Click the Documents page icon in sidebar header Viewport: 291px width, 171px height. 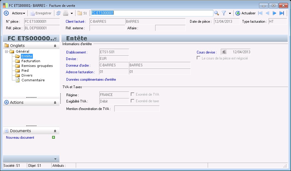pos(7,131)
